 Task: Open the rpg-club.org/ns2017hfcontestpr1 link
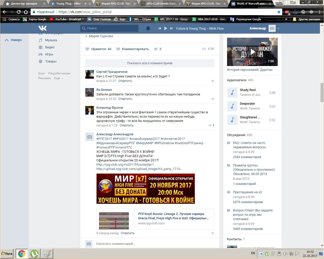pyautogui.click(x=125, y=164)
